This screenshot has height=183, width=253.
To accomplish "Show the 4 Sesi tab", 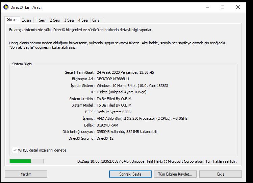I will [x=83, y=20].
